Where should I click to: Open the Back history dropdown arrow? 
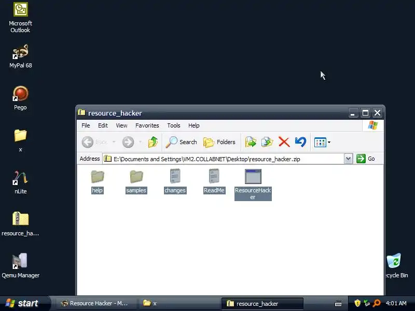coord(114,142)
